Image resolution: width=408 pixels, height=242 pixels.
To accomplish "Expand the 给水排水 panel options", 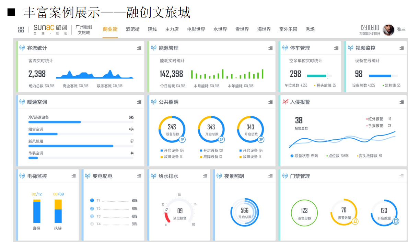I will tap(205, 176).
